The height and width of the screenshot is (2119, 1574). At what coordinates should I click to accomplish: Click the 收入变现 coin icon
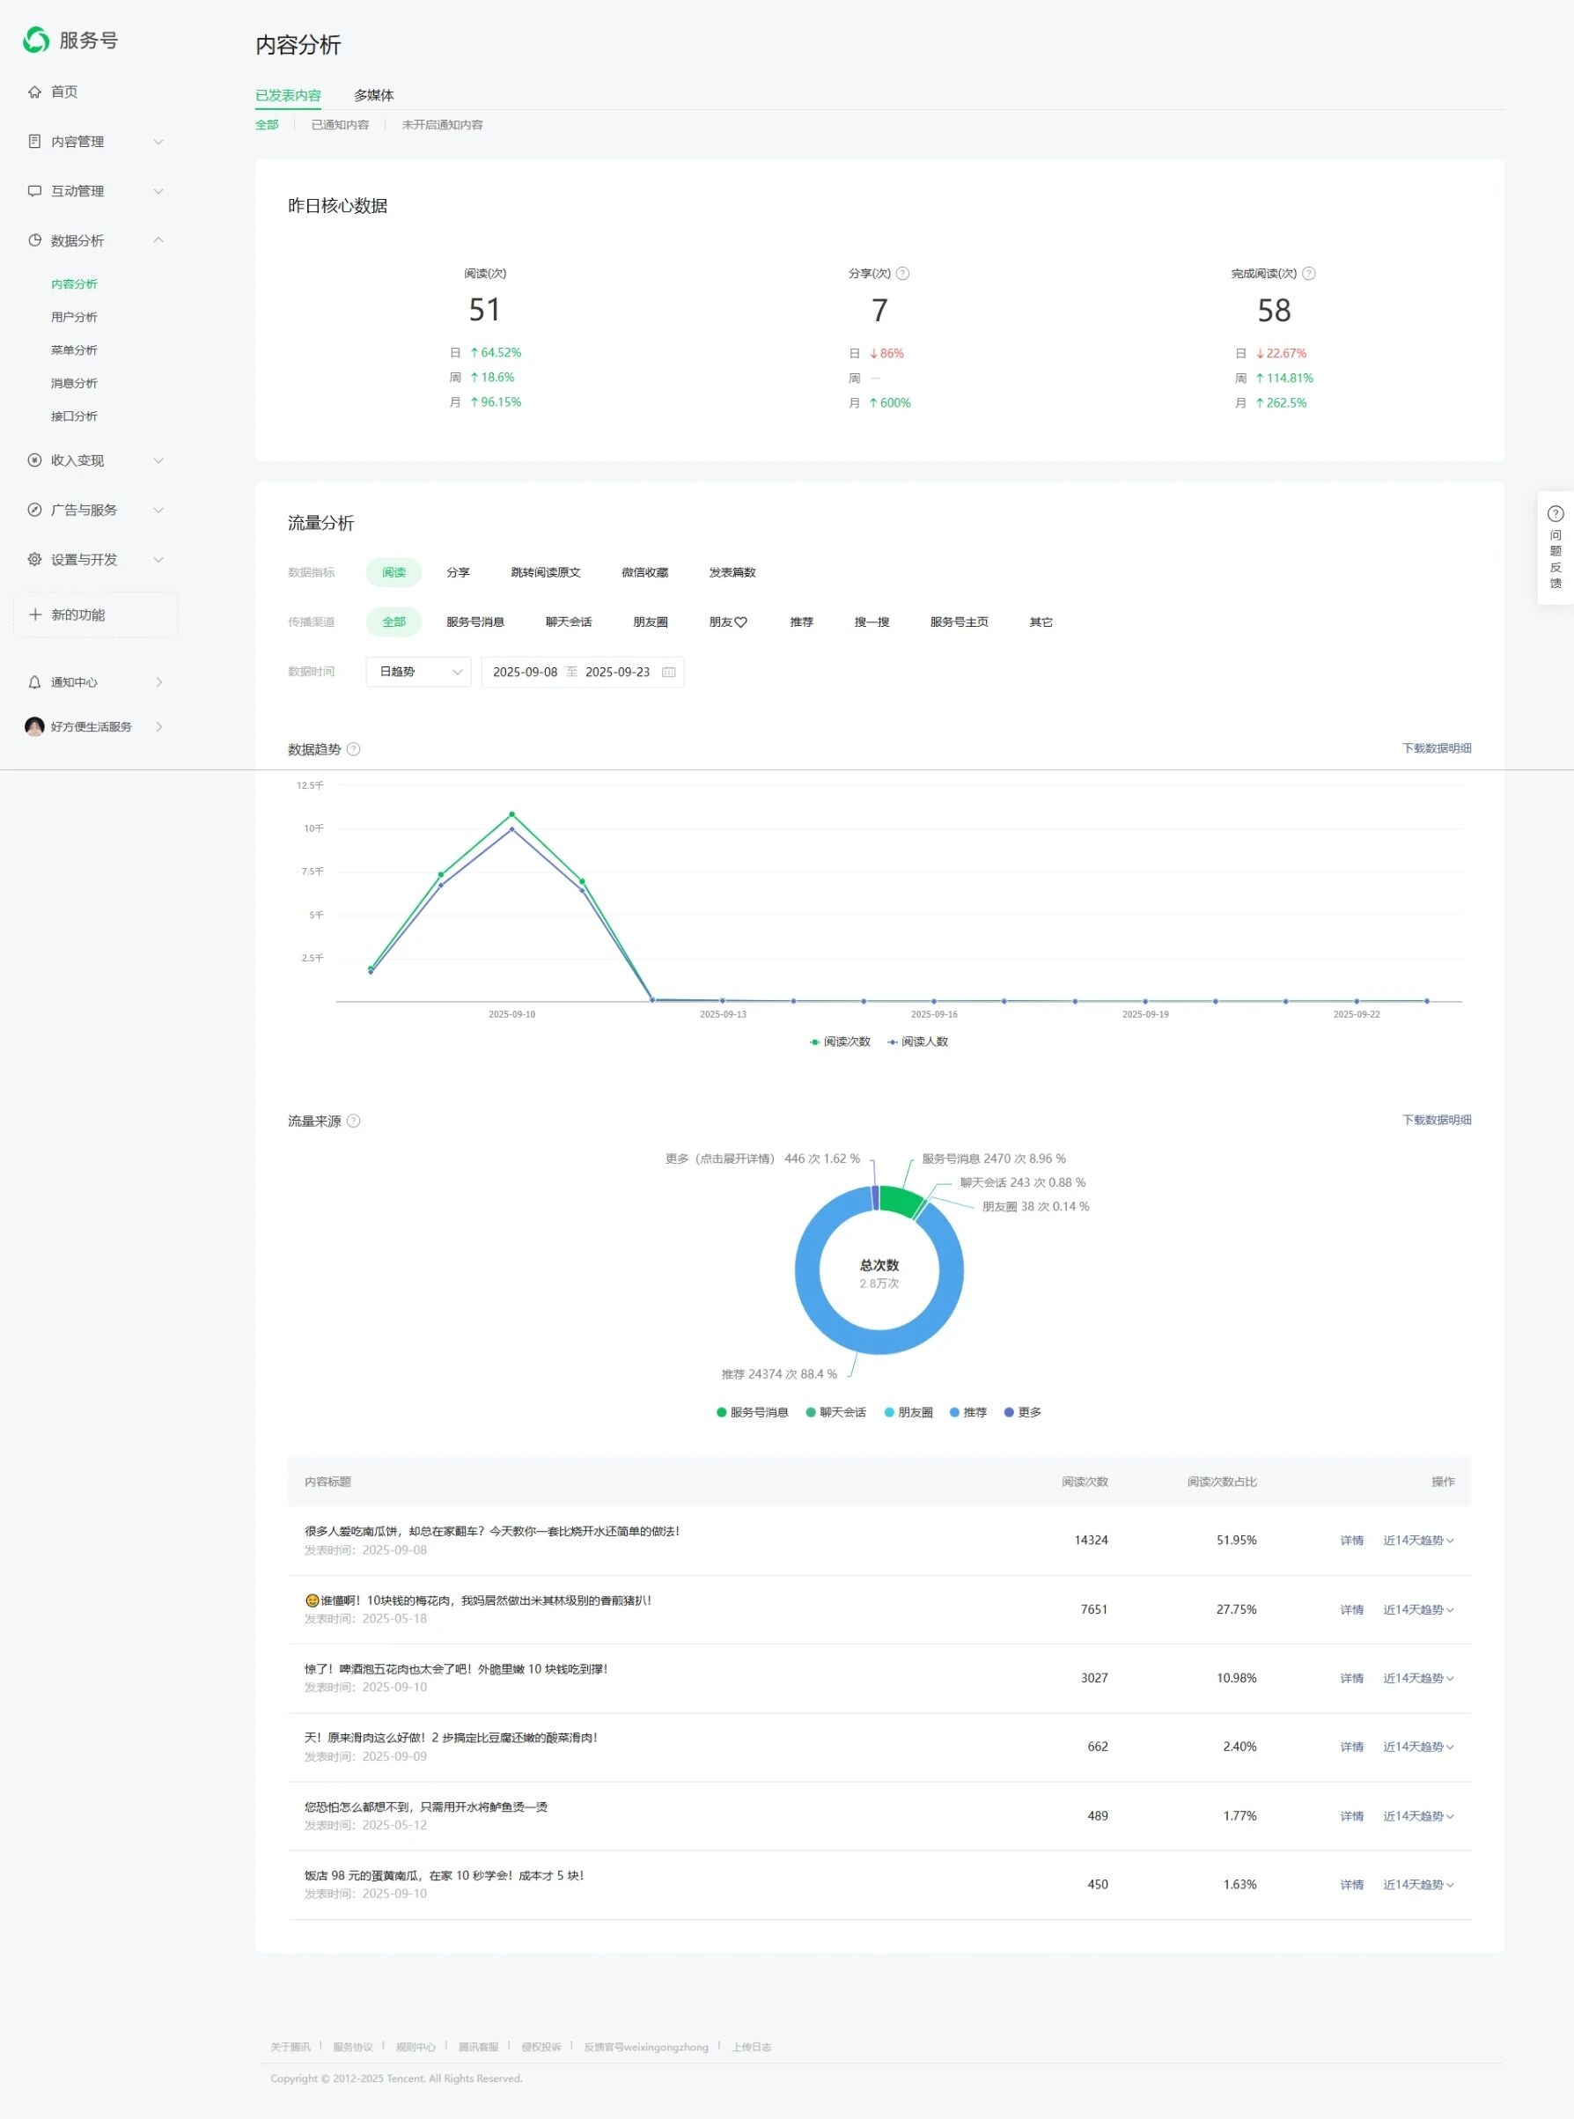point(34,460)
